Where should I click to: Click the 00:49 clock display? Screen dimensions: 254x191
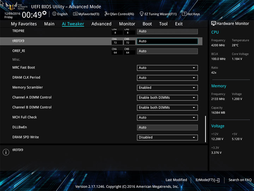[x=32, y=15]
